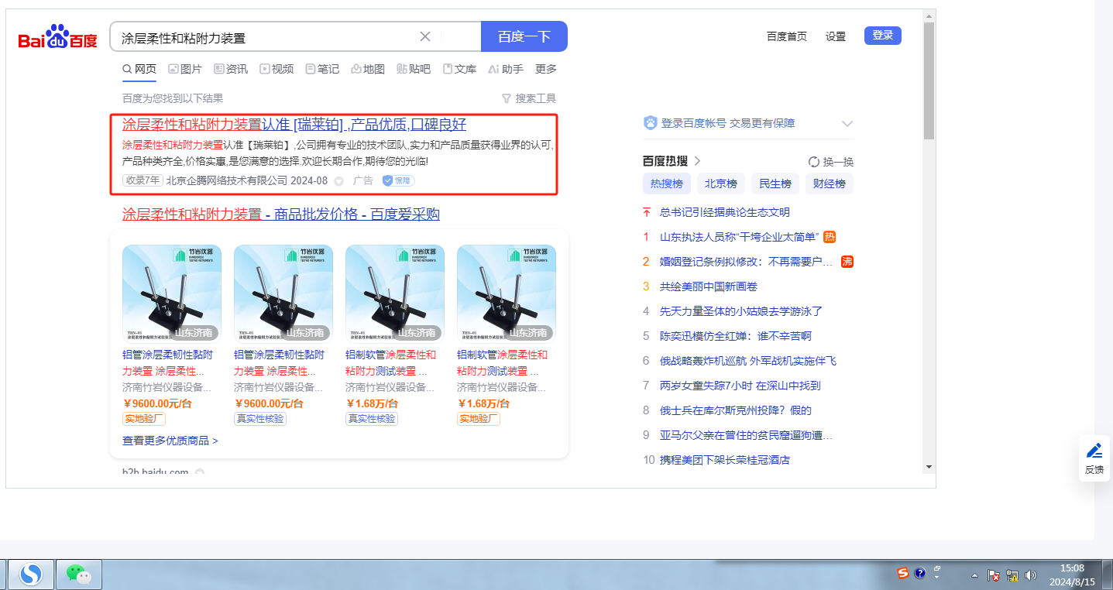Image resolution: width=1113 pixels, height=590 pixels.
Task: Open hot search 共绘美丽中国新画卷
Action: point(709,286)
